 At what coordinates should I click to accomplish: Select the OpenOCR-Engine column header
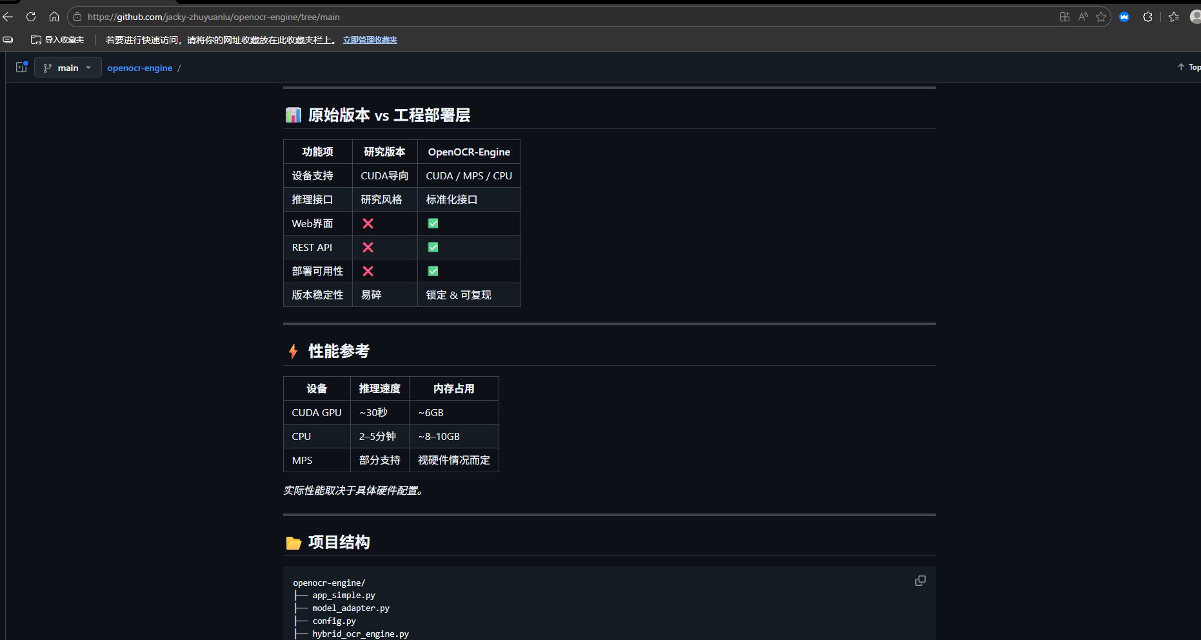(469, 152)
